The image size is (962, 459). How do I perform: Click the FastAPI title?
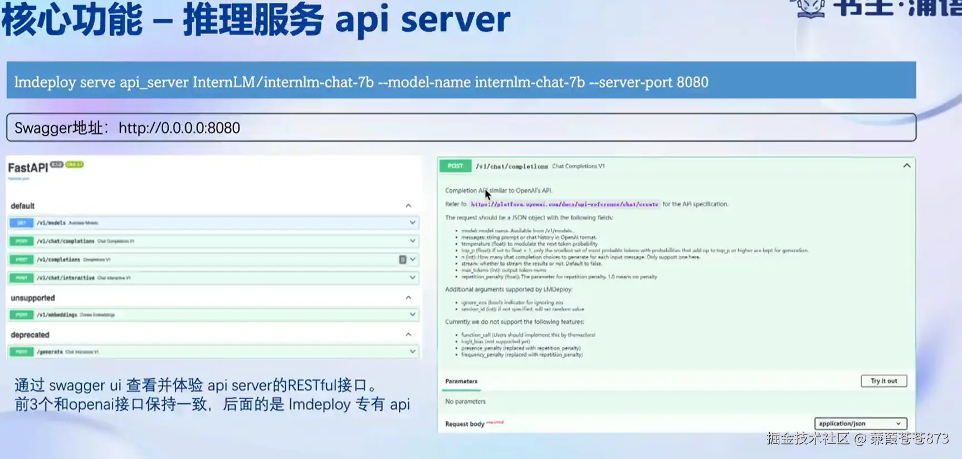point(28,167)
